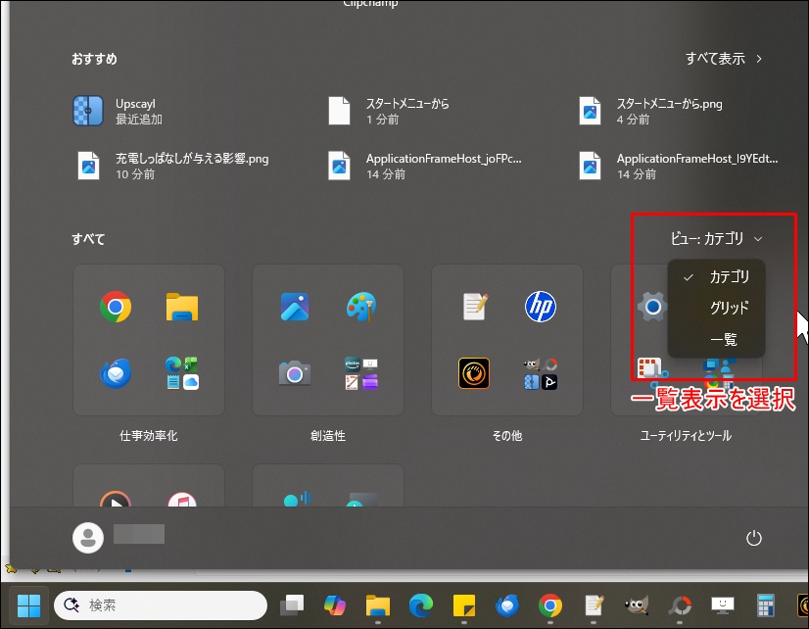Open Google Chrome in the 仕事効率化 group
The image size is (809, 629).
[116, 309]
